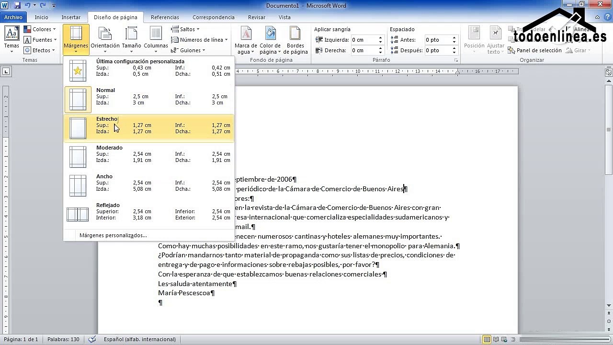613x345 pixels.
Task: Undo the last action
Action: click(27, 5)
